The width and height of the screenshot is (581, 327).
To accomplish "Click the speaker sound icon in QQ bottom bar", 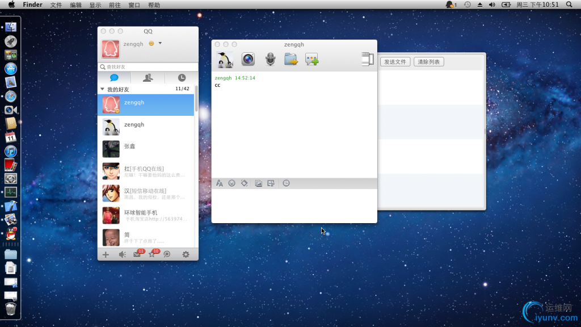I will [x=123, y=255].
